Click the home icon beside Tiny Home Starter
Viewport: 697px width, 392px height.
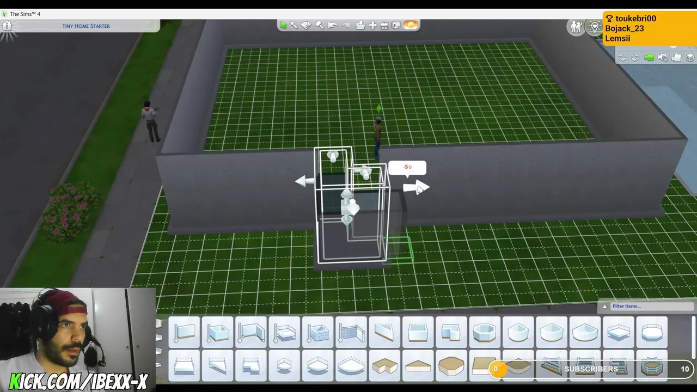7,26
